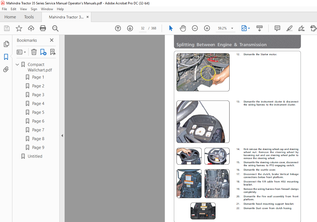The height and width of the screenshot is (222, 317).
Task: Open Attachments paperclip panel
Action: [x=6, y=70]
